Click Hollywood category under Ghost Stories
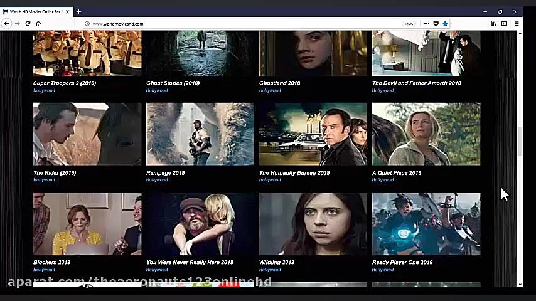Image resolution: width=536 pixels, height=301 pixels. click(x=157, y=90)
